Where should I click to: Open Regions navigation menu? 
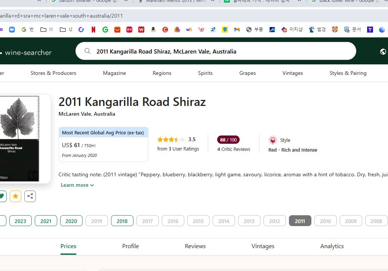pos(162,73)
